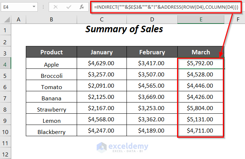
Task: Click the Summary of Sales title cell
Action: 124,29
